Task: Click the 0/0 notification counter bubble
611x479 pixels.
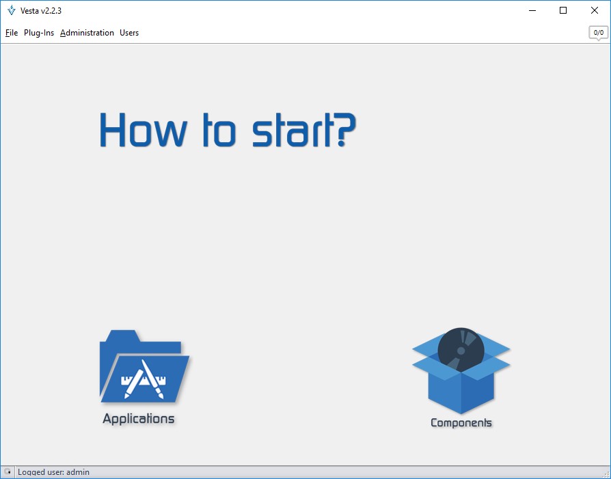Action: (x=598, y=32)
